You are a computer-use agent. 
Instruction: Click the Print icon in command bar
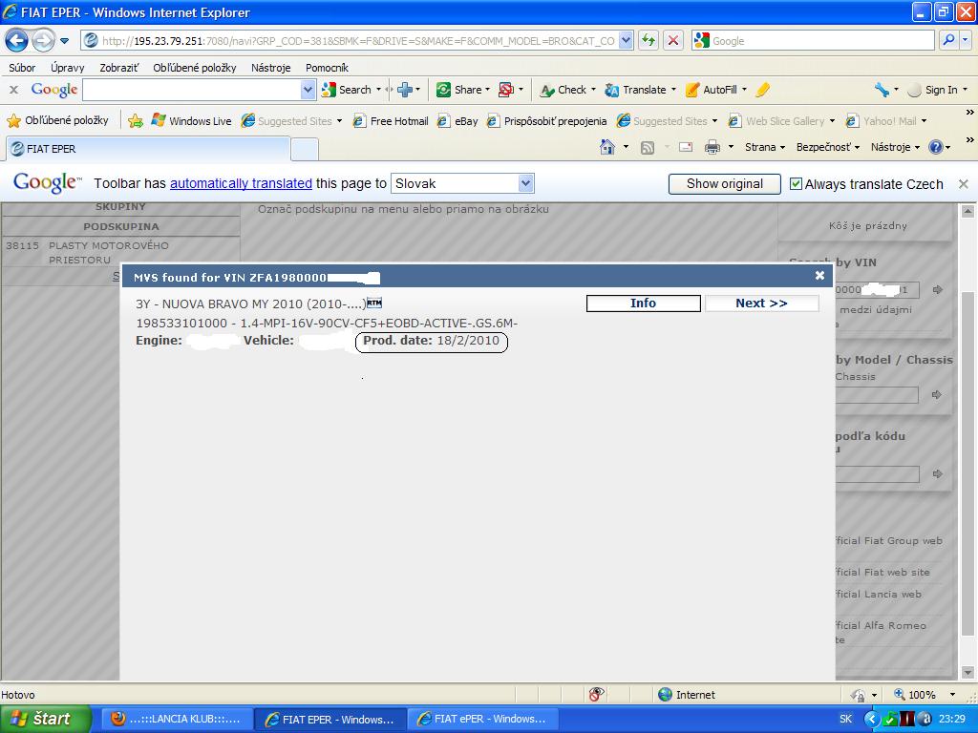[712, 147]
